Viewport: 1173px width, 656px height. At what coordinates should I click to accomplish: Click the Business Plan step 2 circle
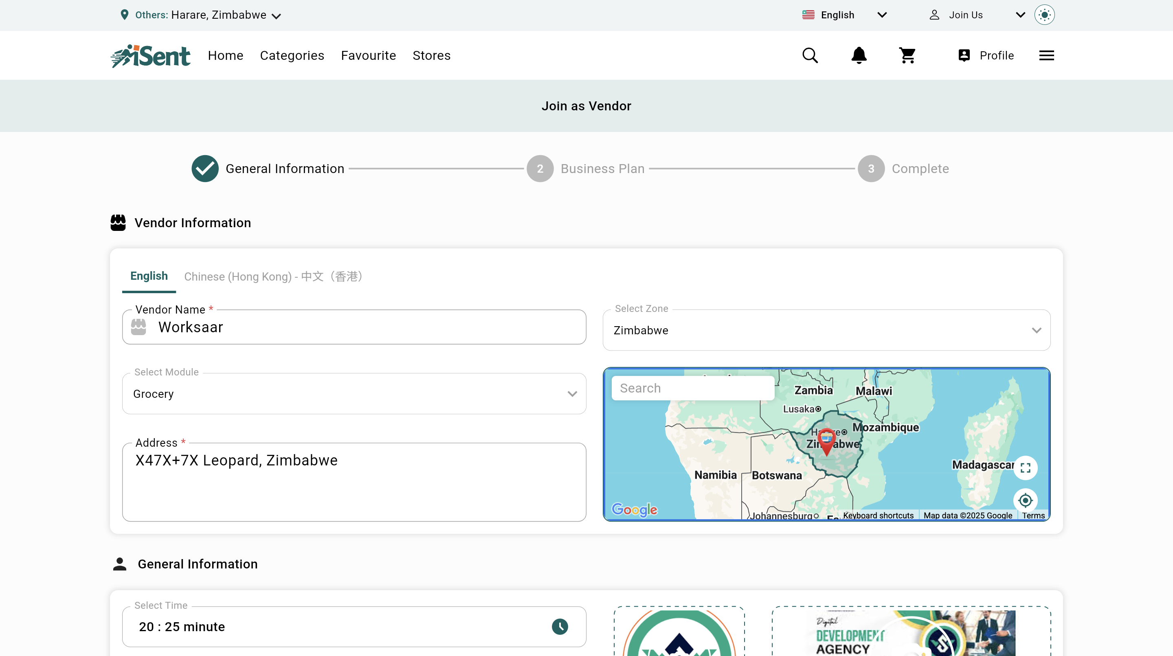coord(540,169)
